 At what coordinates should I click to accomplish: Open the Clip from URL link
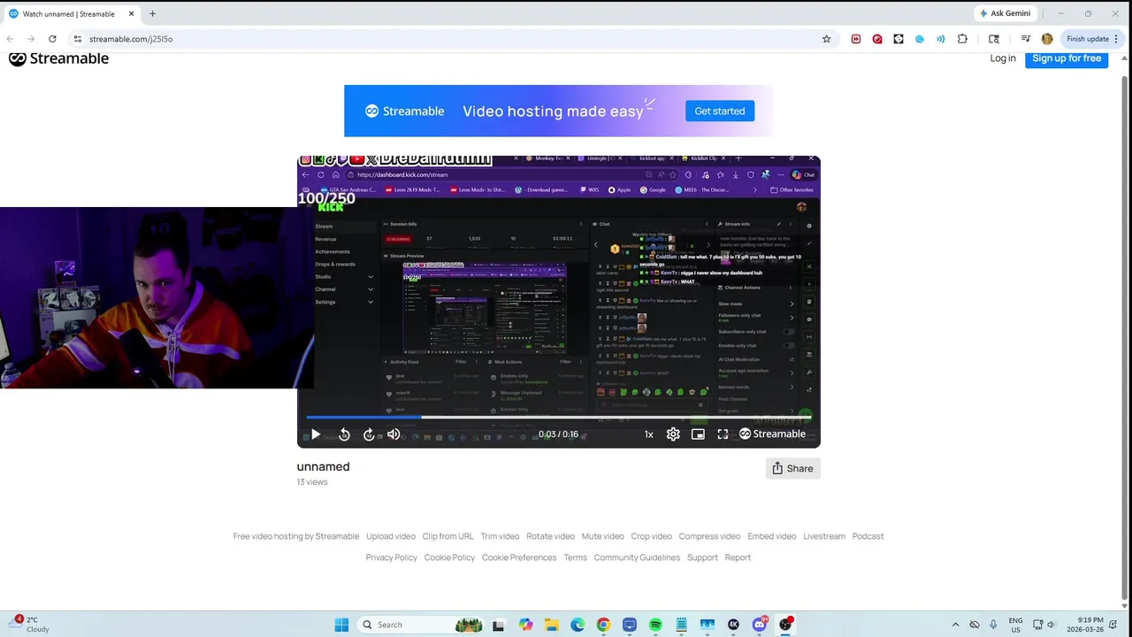click(448, 536)
